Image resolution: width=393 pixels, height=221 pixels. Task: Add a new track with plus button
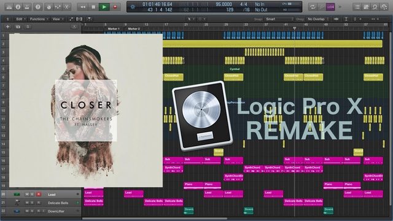click(x=8, y=26)
